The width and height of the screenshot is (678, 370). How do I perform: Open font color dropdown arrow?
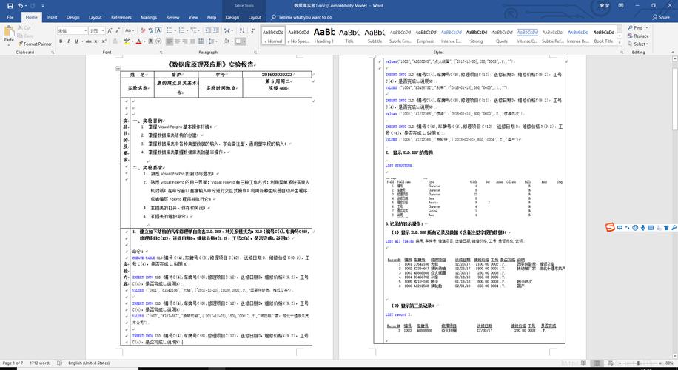tap(144, 41)
